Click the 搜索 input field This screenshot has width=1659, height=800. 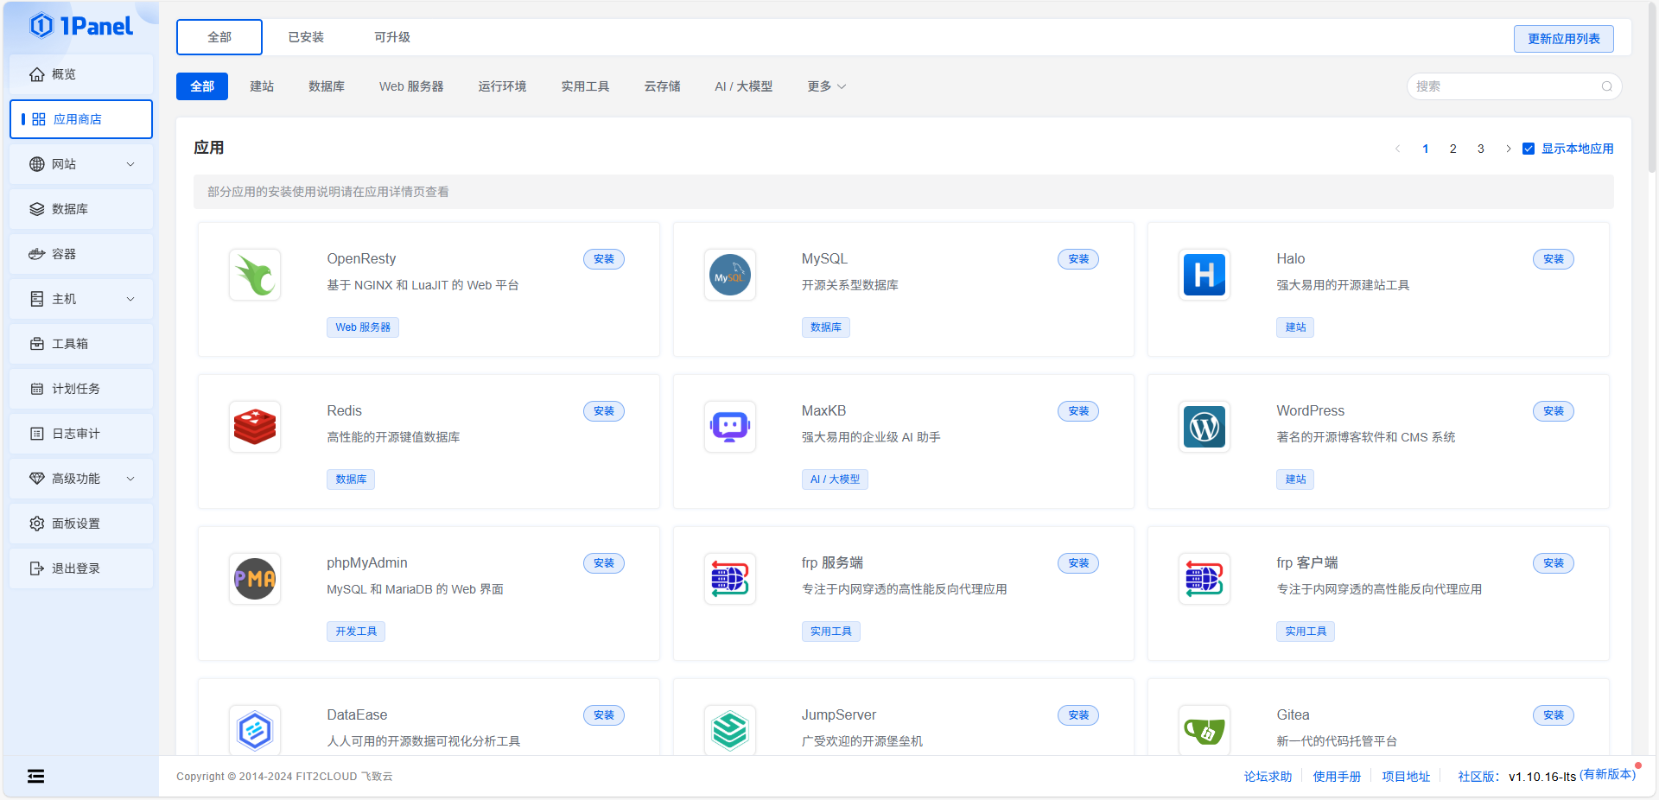coord(1514,86)
